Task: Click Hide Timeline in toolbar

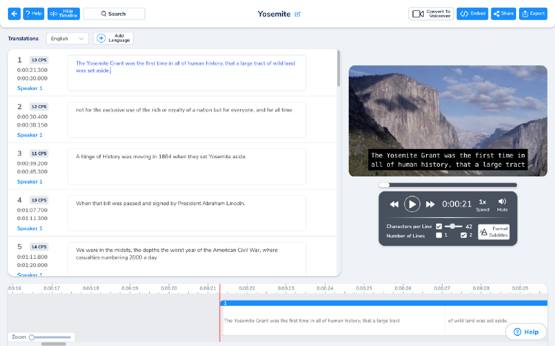Action: pyautogui.click(x=63, y=14)
